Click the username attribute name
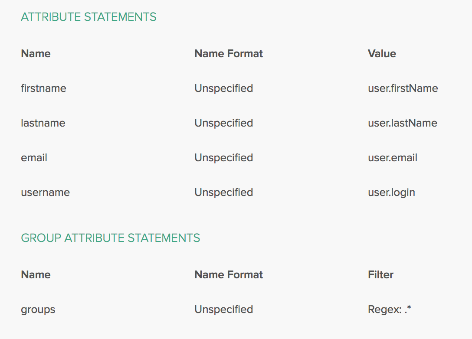Image resolution: width=472 pixels, height=339 pixels. pos(45,192)
